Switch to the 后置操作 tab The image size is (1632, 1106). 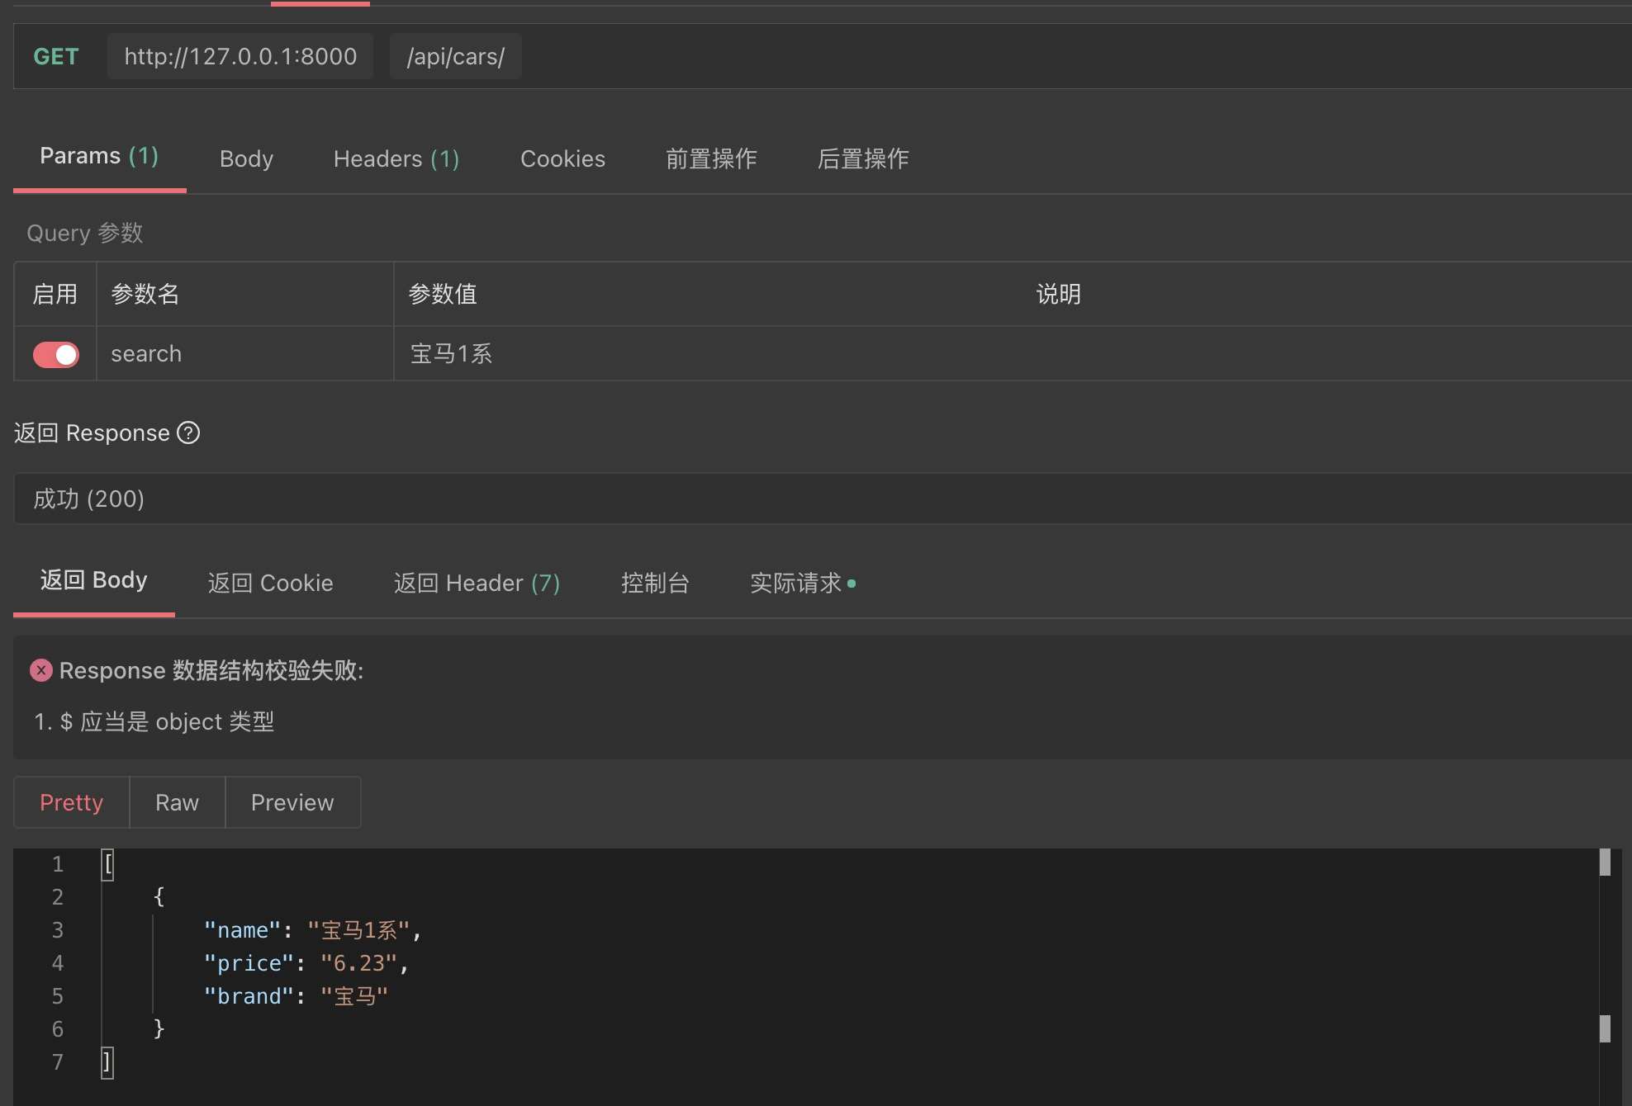863,158
